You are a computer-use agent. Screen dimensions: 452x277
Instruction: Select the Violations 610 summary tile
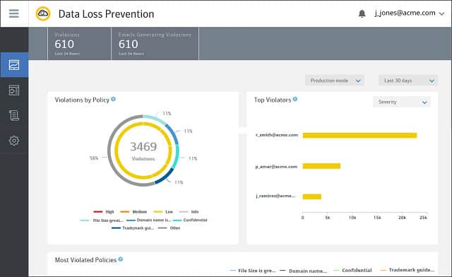pyautogui.click(x=79, y=44)
